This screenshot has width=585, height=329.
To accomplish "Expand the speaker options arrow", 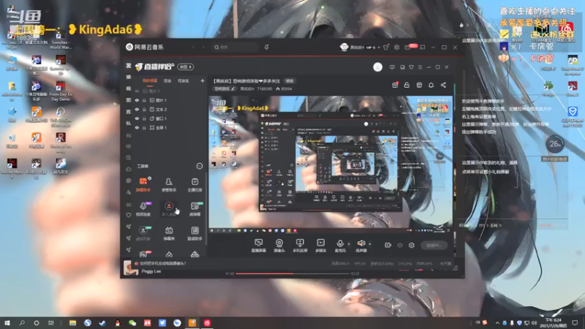I will [370, 244].
